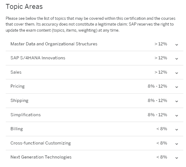186x167 pixels.
Task: Expand the Master Data and Organizational Structures chevron
Action: pos(177,45)
